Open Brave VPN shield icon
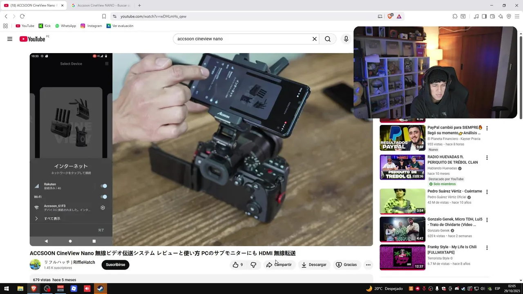This screenshot has width=523, height=294. pos(509,16)
